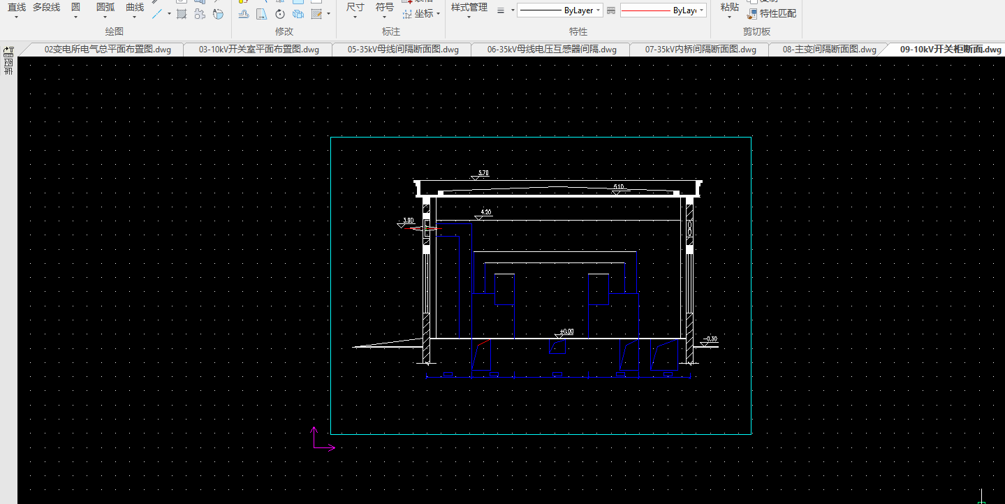Open the vertical 图库 sidebar panel label

(x=8, y=67)
